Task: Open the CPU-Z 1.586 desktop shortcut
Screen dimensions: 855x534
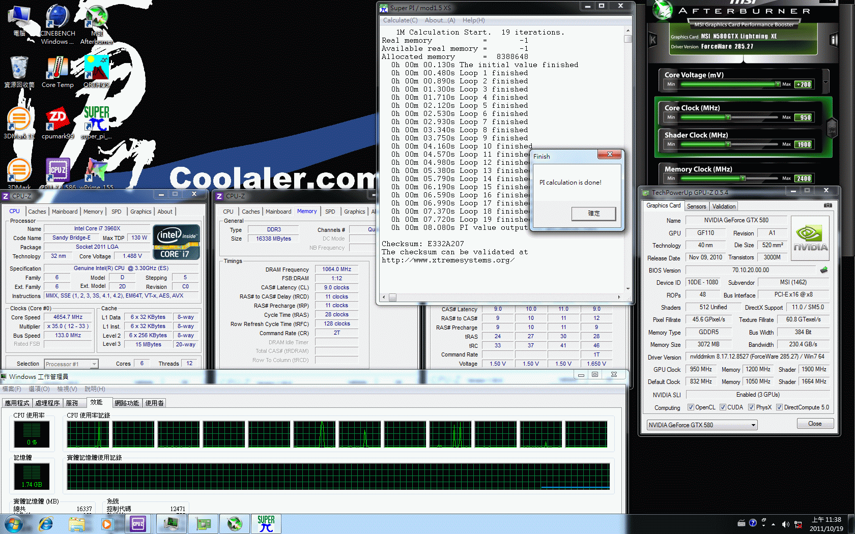Action: [58, 174]
